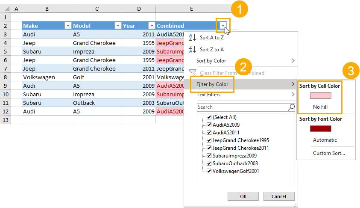Uncheck the VolkswagenGolf2001 checkbox
The height and width of the screenshot is (208, 360).
click(209, 171)
